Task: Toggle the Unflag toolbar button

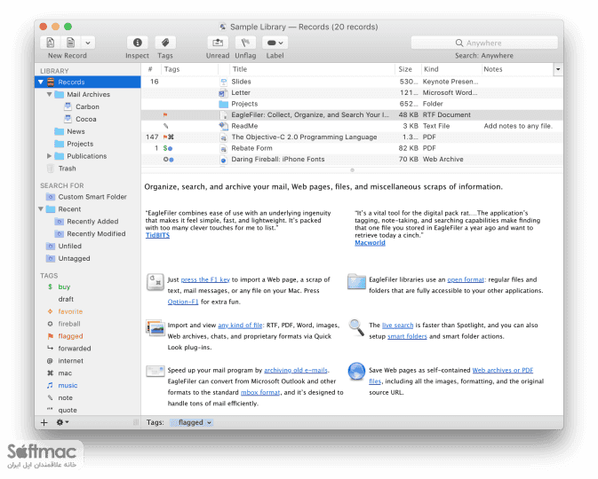Action: pos(245,43)
